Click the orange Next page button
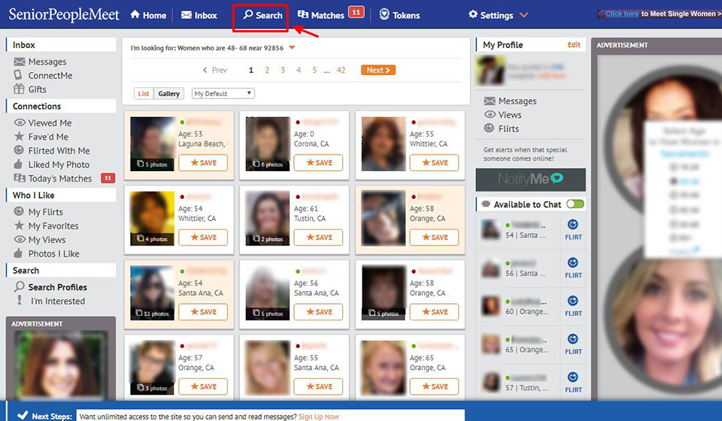The image size is (722, 421). (x=378, y=70)
